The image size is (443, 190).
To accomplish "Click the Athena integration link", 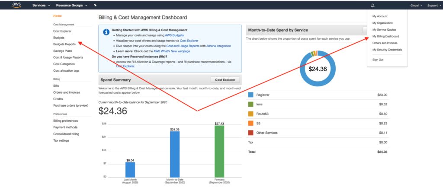I will 218,46.
